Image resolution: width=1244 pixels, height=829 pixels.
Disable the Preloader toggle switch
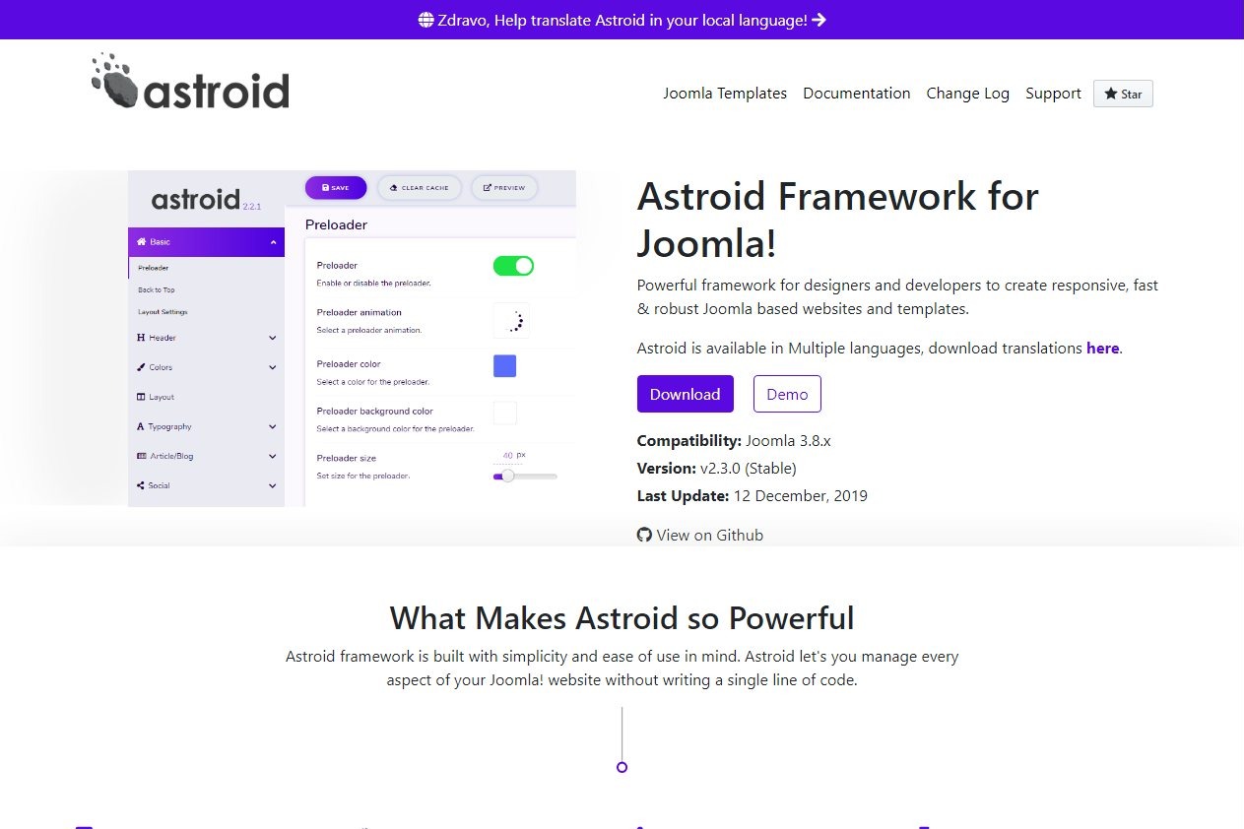tap(513, 265)
